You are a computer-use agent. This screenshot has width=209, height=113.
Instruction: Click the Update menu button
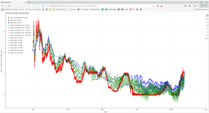point(204,6)
